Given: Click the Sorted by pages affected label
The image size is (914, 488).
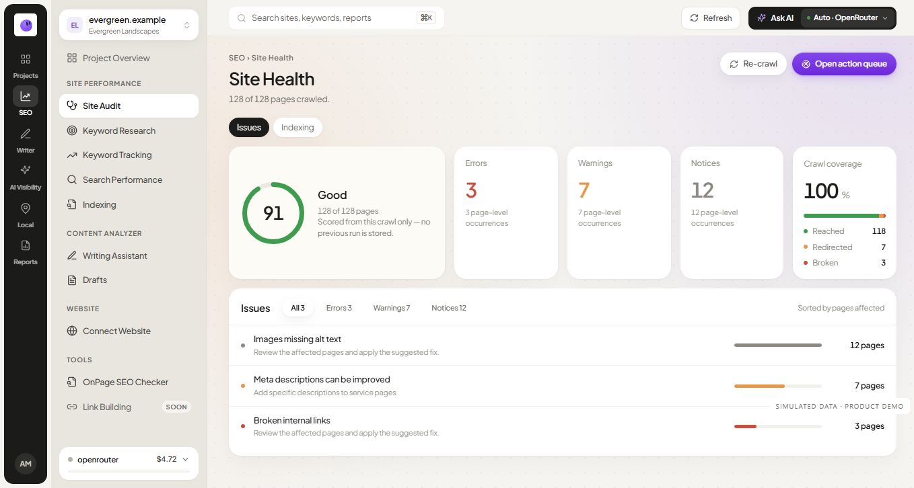Looking at the screenshot, I should [x=841, y=308].
